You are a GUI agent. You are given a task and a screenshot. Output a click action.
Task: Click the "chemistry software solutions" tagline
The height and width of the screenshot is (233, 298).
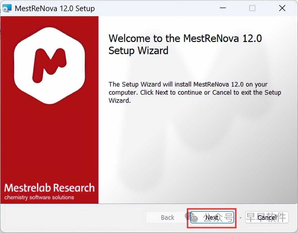tap(39, 197)
